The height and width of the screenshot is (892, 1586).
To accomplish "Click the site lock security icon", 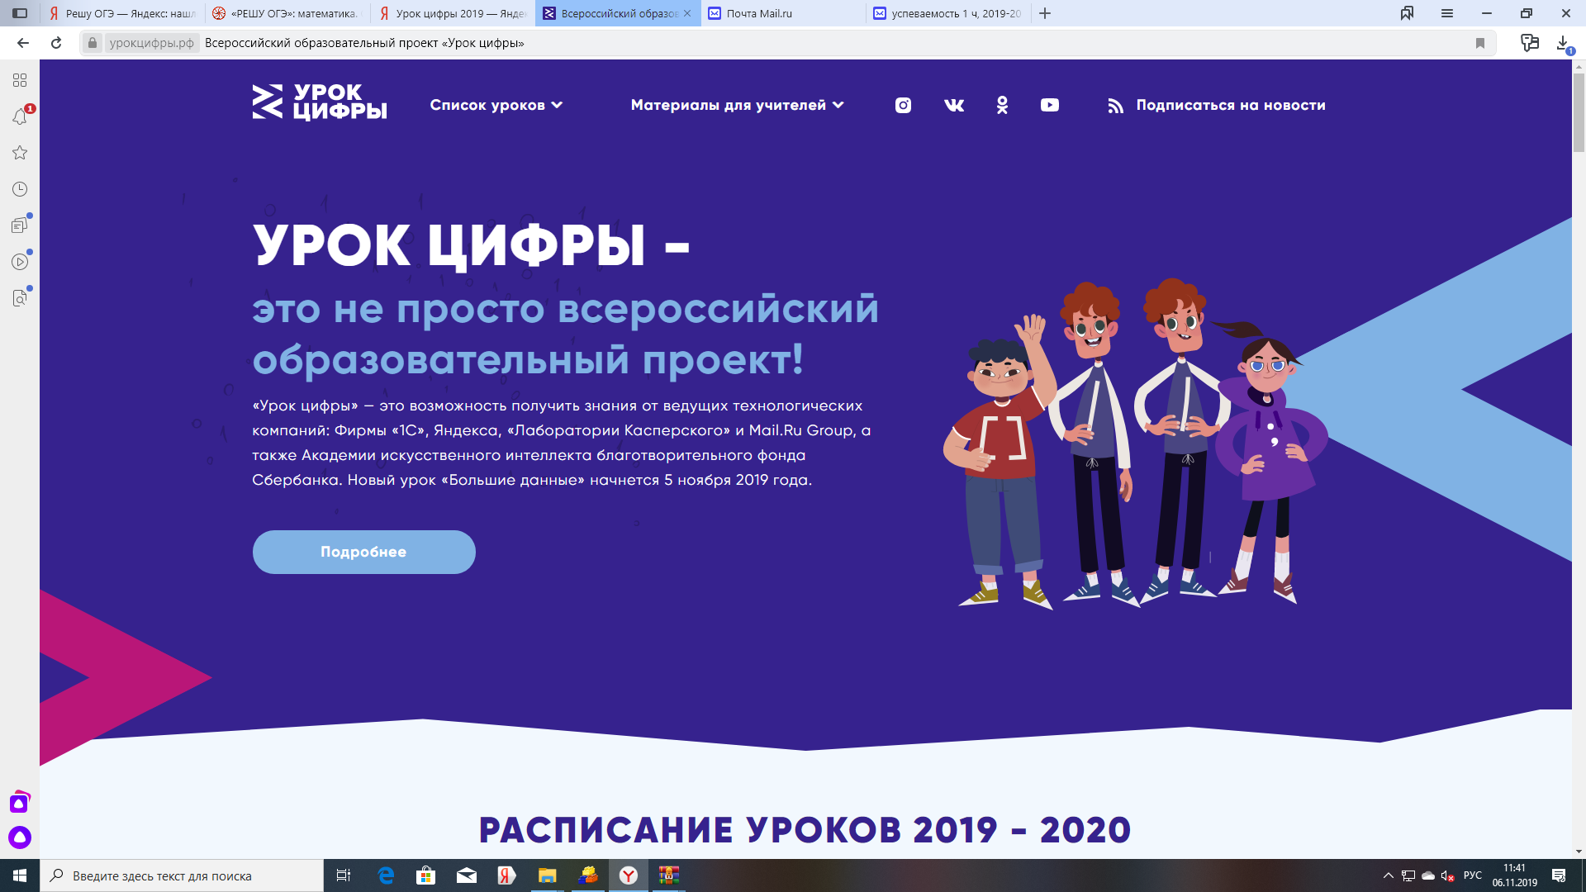I will pyautogui.click(x=93, y=43).
